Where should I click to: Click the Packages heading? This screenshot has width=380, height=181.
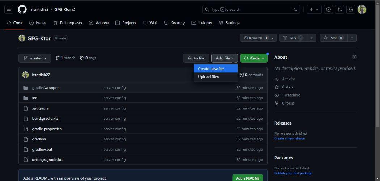pyautogui.click(x=283, y=158)
